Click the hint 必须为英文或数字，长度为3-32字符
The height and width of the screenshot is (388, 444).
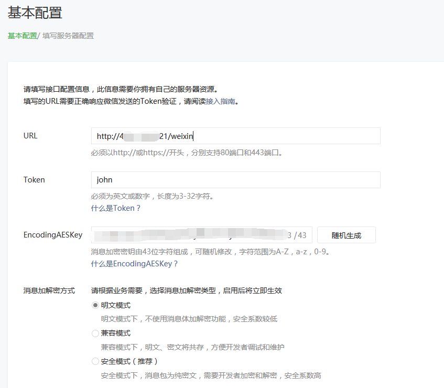pyautogui.click(x=152, y=196)
